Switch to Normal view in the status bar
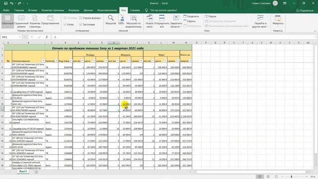 (260, 177)
